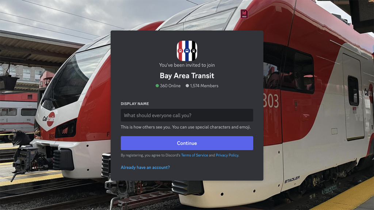The height and width of the screenshot is (210, 374).
Task: Click Already have an account link
Action: click(145, 167)
